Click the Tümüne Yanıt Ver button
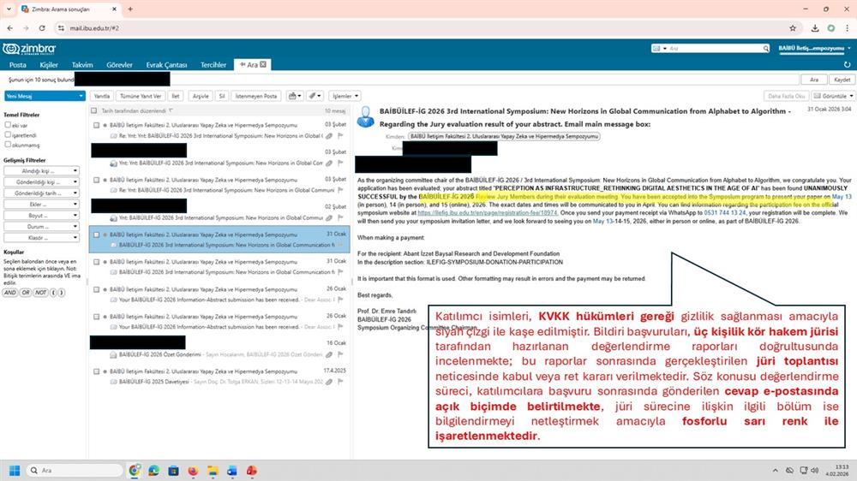Image resolution: width=857 pixels, height=481 pixels. click(x=141, y=96)
